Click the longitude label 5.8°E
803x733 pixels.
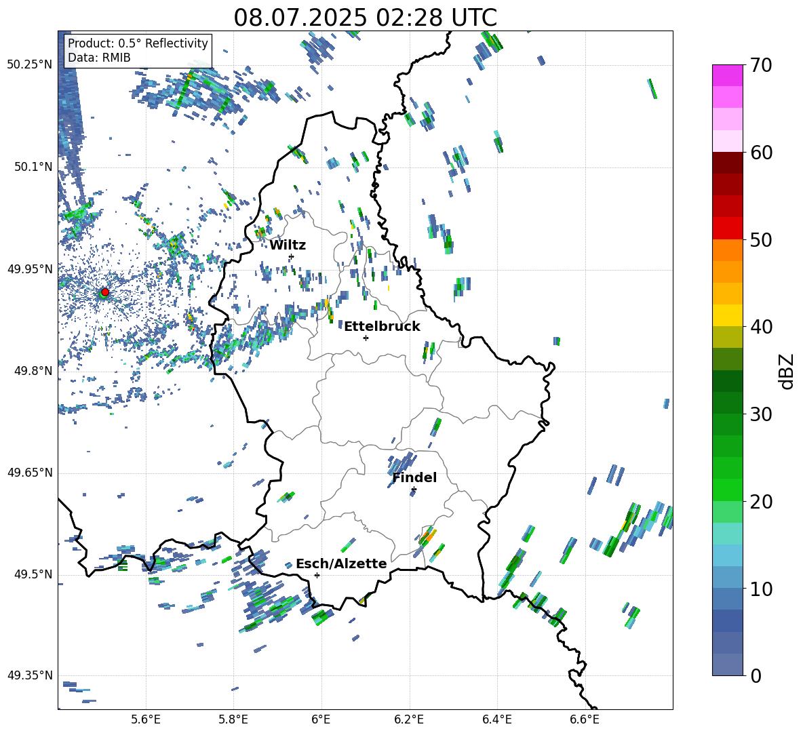pos(233,719)
